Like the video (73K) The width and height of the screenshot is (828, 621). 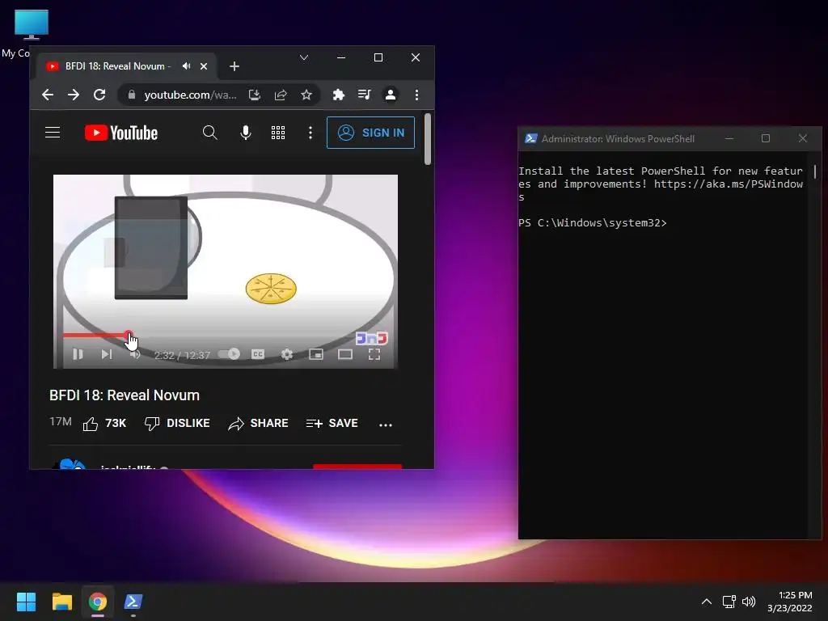[104, 424]
